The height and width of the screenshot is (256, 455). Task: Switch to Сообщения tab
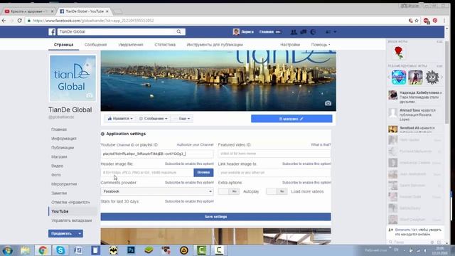(x=95, y=45)
